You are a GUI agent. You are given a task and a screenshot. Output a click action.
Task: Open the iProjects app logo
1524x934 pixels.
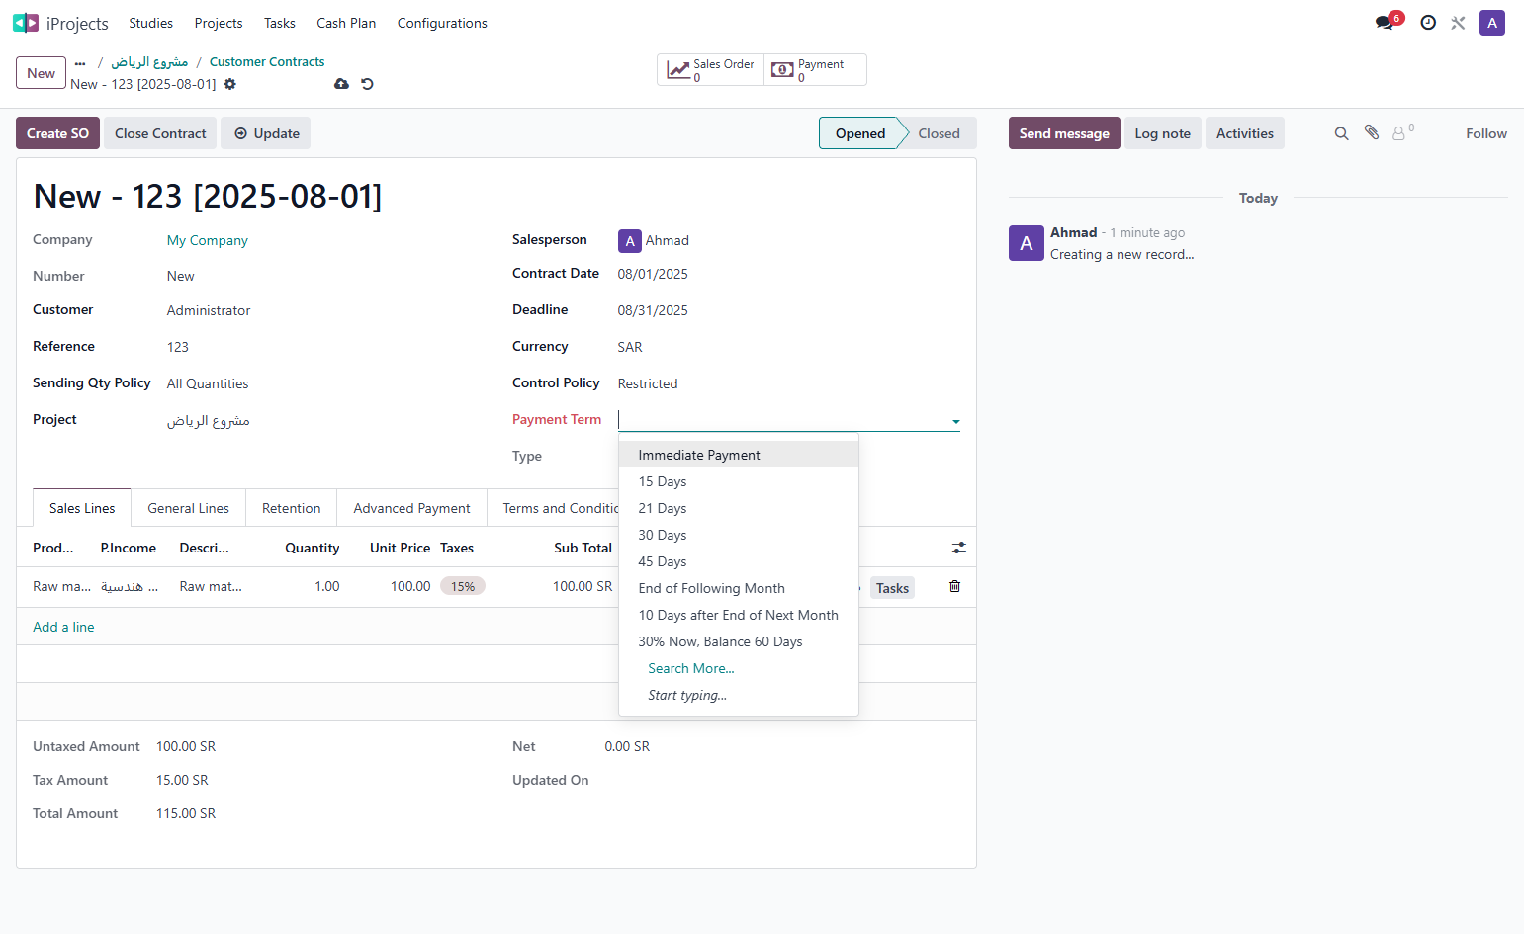tap(26, 23)
